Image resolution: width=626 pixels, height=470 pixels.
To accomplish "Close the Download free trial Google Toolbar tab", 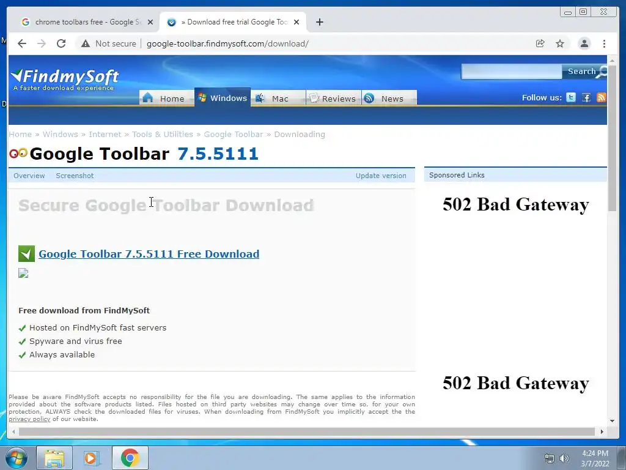I will click(x=296, y=22).
